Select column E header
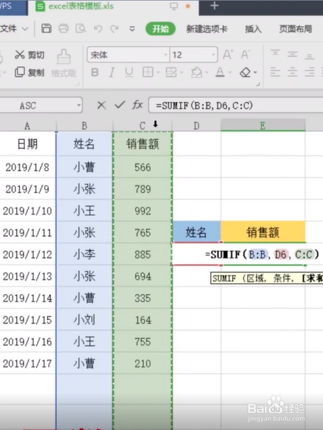Image resolution: width=323 pixels, height=430 pixels. tap(263, 125)
